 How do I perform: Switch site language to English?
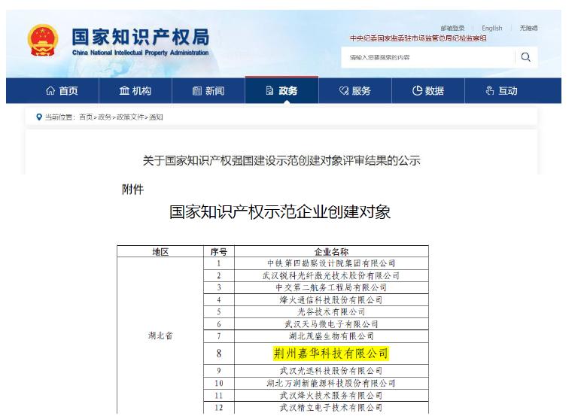[x=491, y=29]
